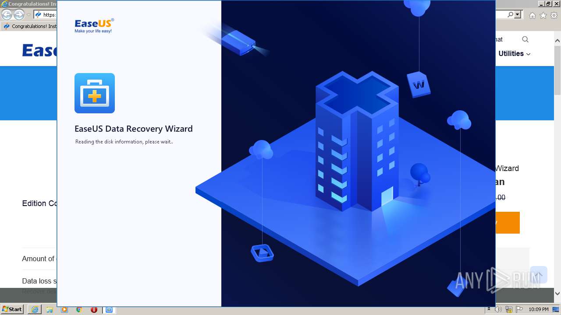The width and height of the screenshot is (561, 315).
Task: Click the Show desktop button
Action: (x=557, y=309)
